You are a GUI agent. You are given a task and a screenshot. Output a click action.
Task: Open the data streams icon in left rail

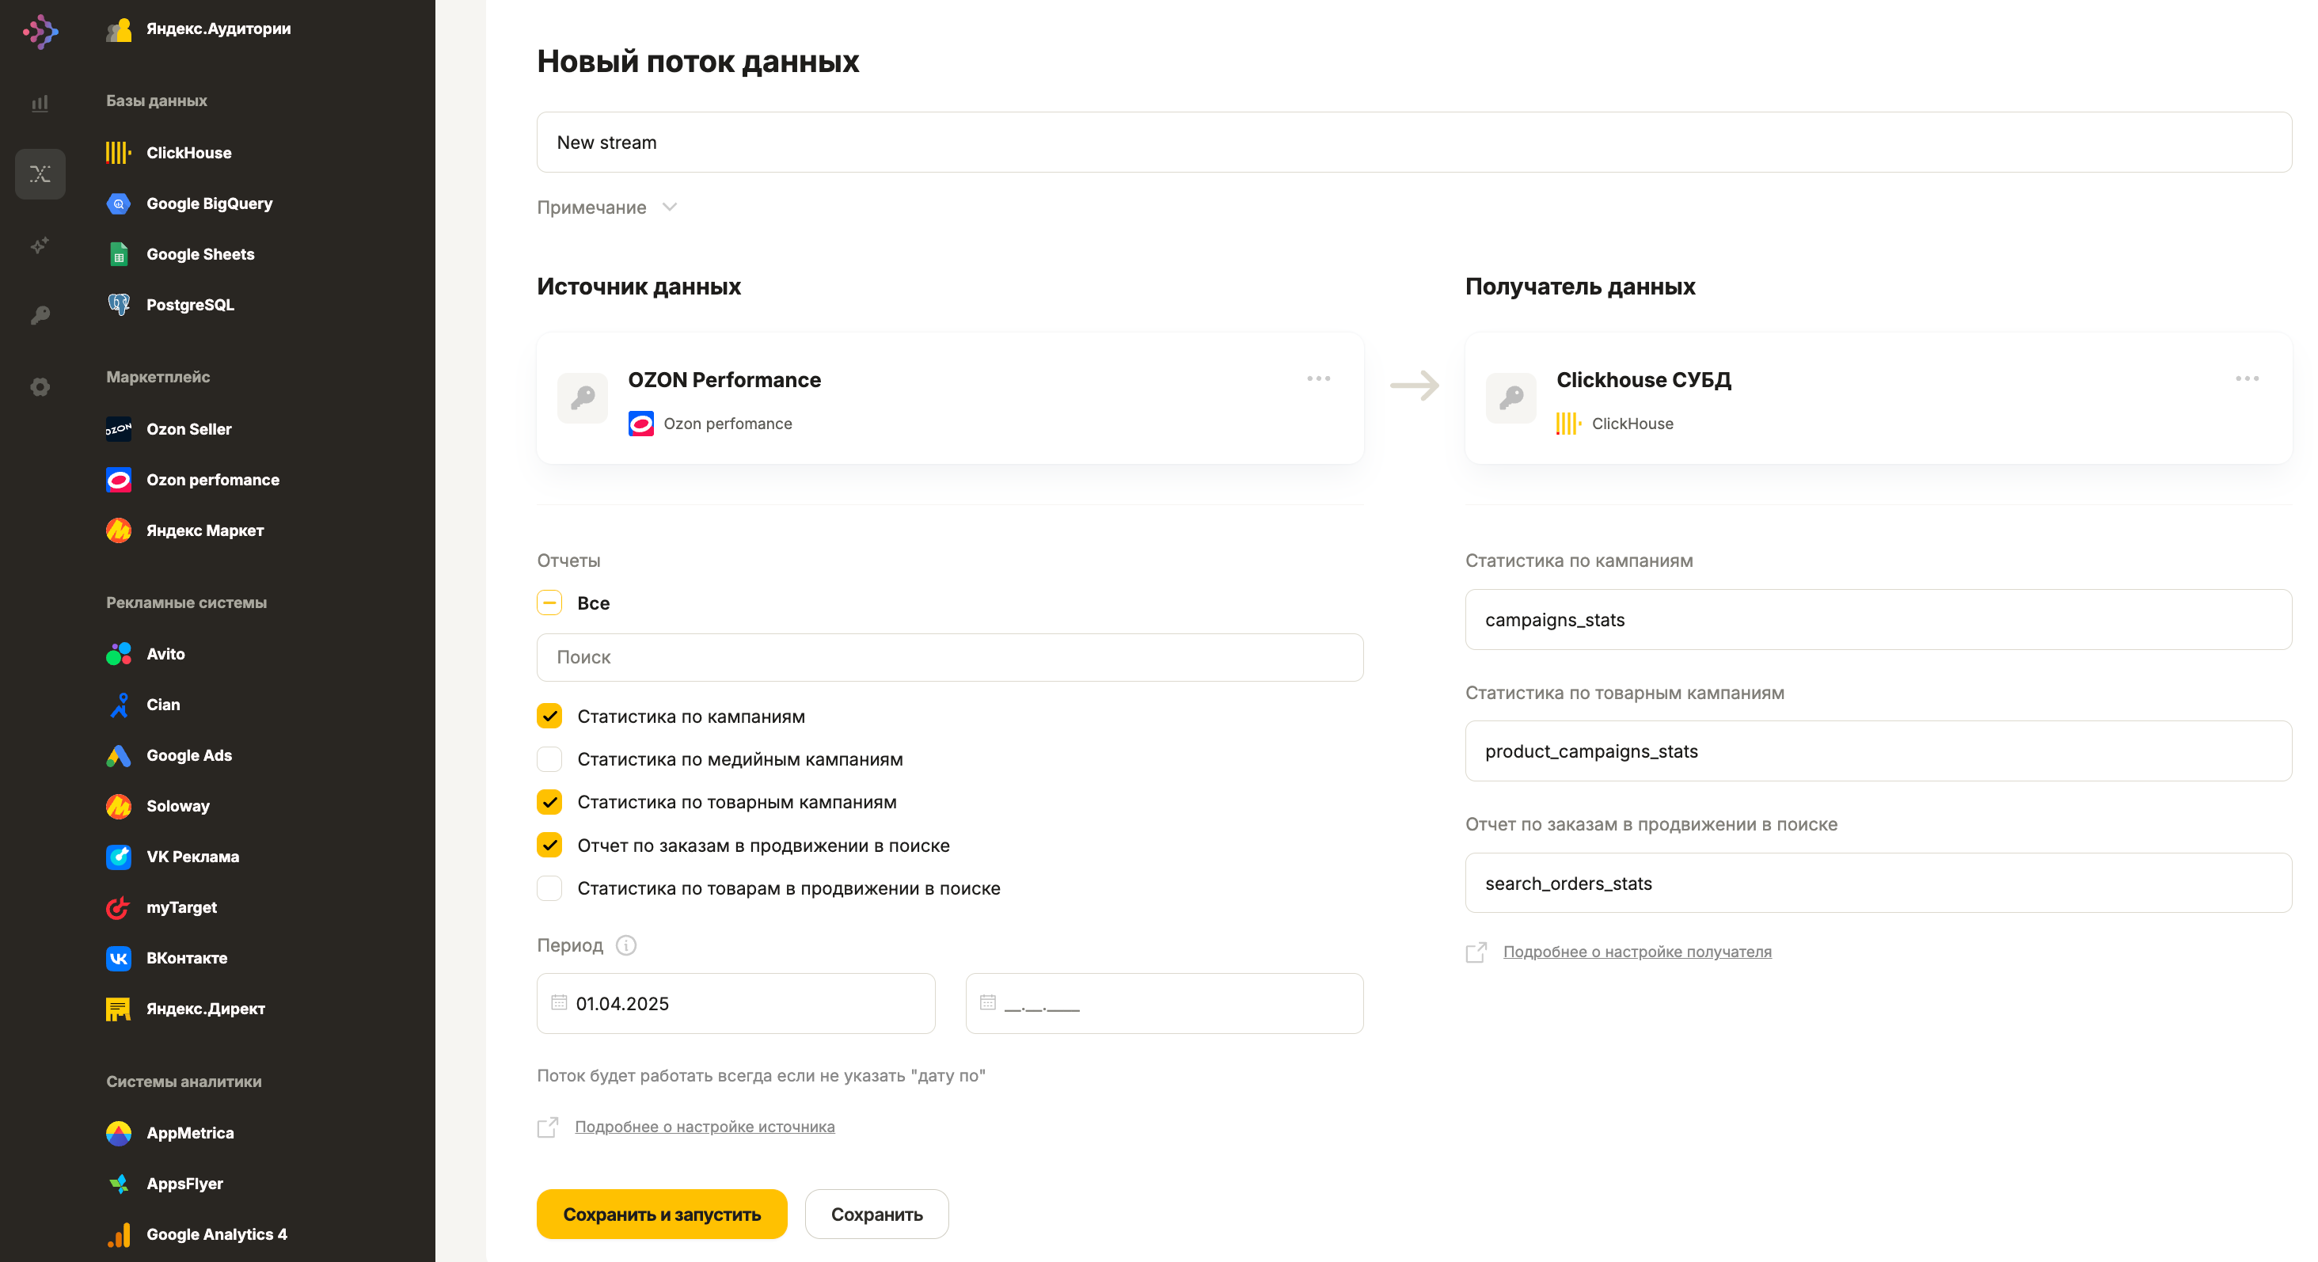[40, 173]
